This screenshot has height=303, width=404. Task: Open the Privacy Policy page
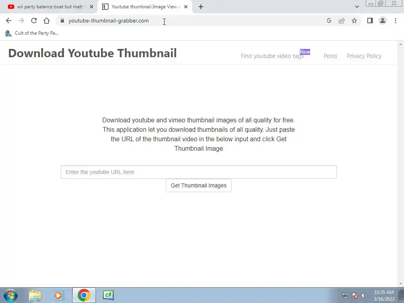364,56
